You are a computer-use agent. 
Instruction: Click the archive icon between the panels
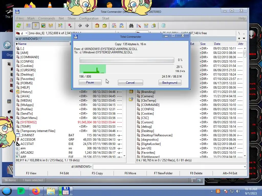point(131,92)
